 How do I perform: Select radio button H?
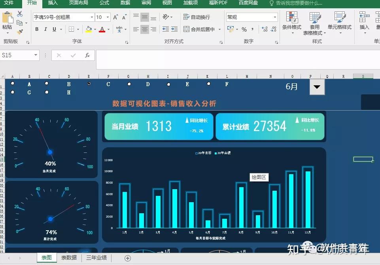tap(47, 92)
